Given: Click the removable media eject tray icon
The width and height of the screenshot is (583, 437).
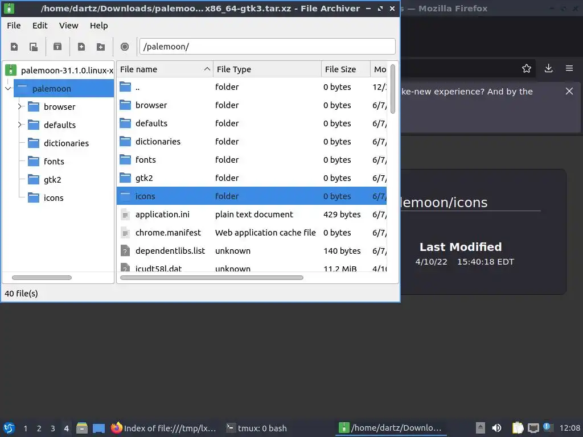Looking at the screenshot, I should coord(480,428).
